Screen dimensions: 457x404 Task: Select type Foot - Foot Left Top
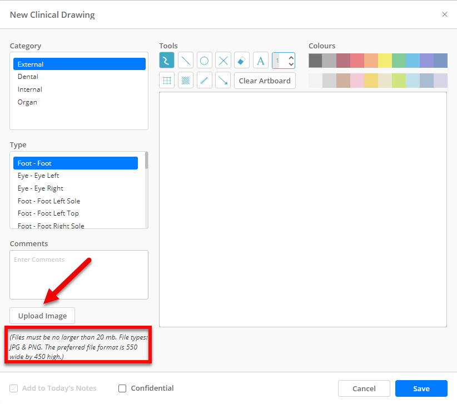tap(76, 213)
